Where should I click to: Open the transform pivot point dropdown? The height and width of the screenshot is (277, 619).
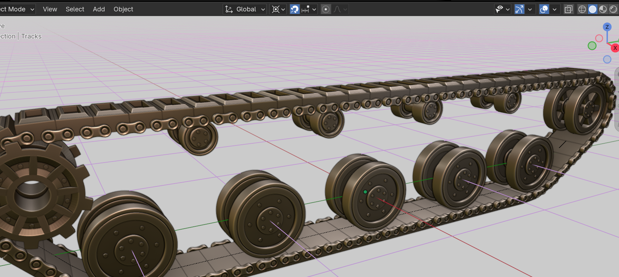278,9
